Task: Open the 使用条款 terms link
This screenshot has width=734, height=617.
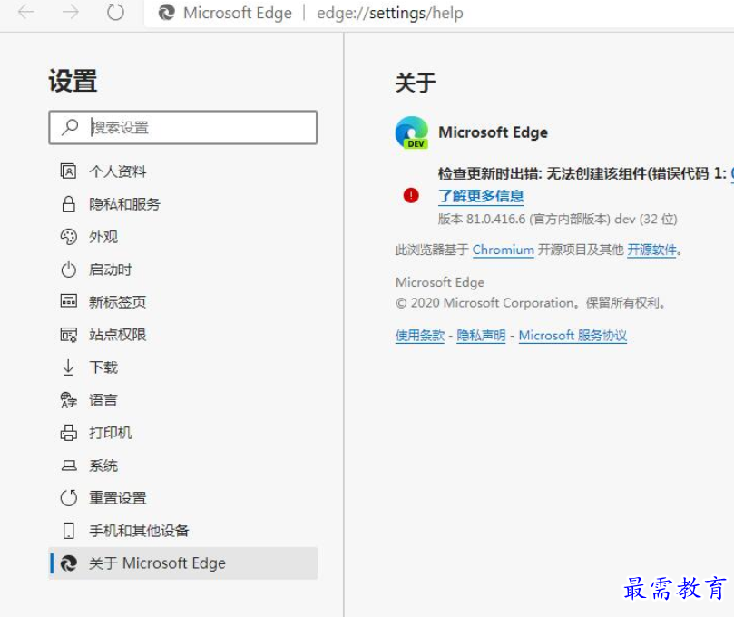Action: [420, 335]
